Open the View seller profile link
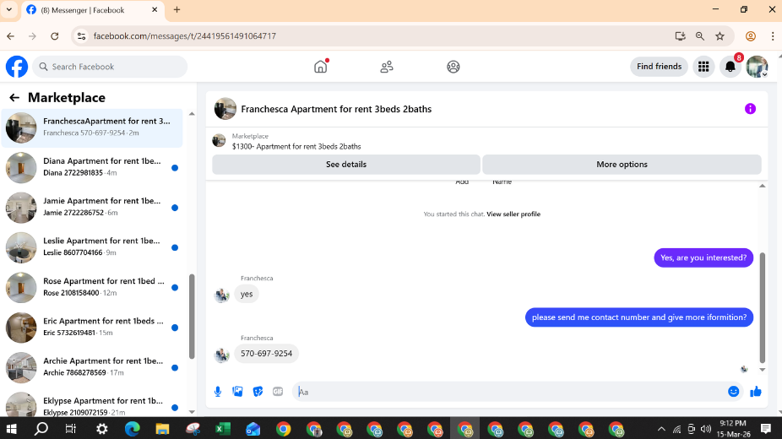This screenshot has height=439, width=782. pos(513,214)
